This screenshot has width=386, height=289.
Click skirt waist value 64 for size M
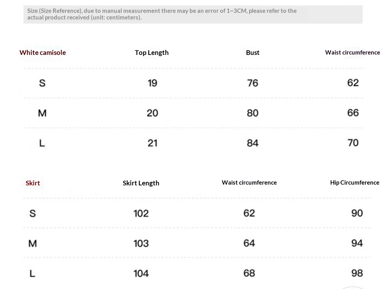(x=249, y=243)
